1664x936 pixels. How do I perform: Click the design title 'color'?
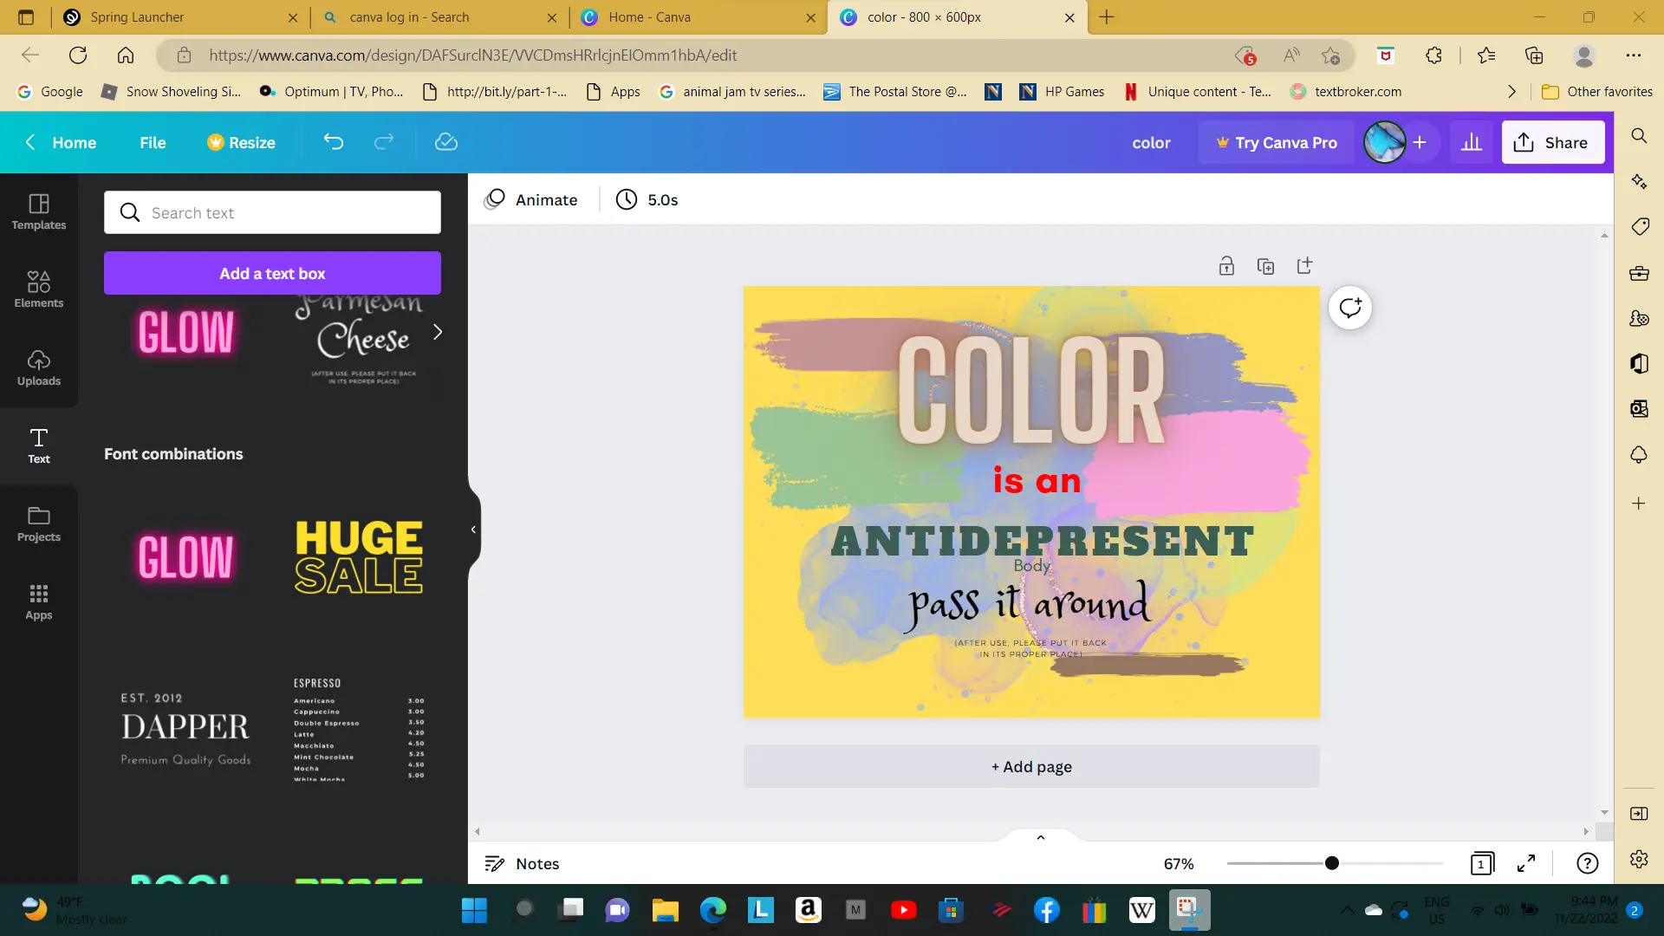(1151, 142)
